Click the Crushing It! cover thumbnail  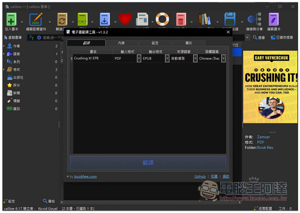click(270, 87)
